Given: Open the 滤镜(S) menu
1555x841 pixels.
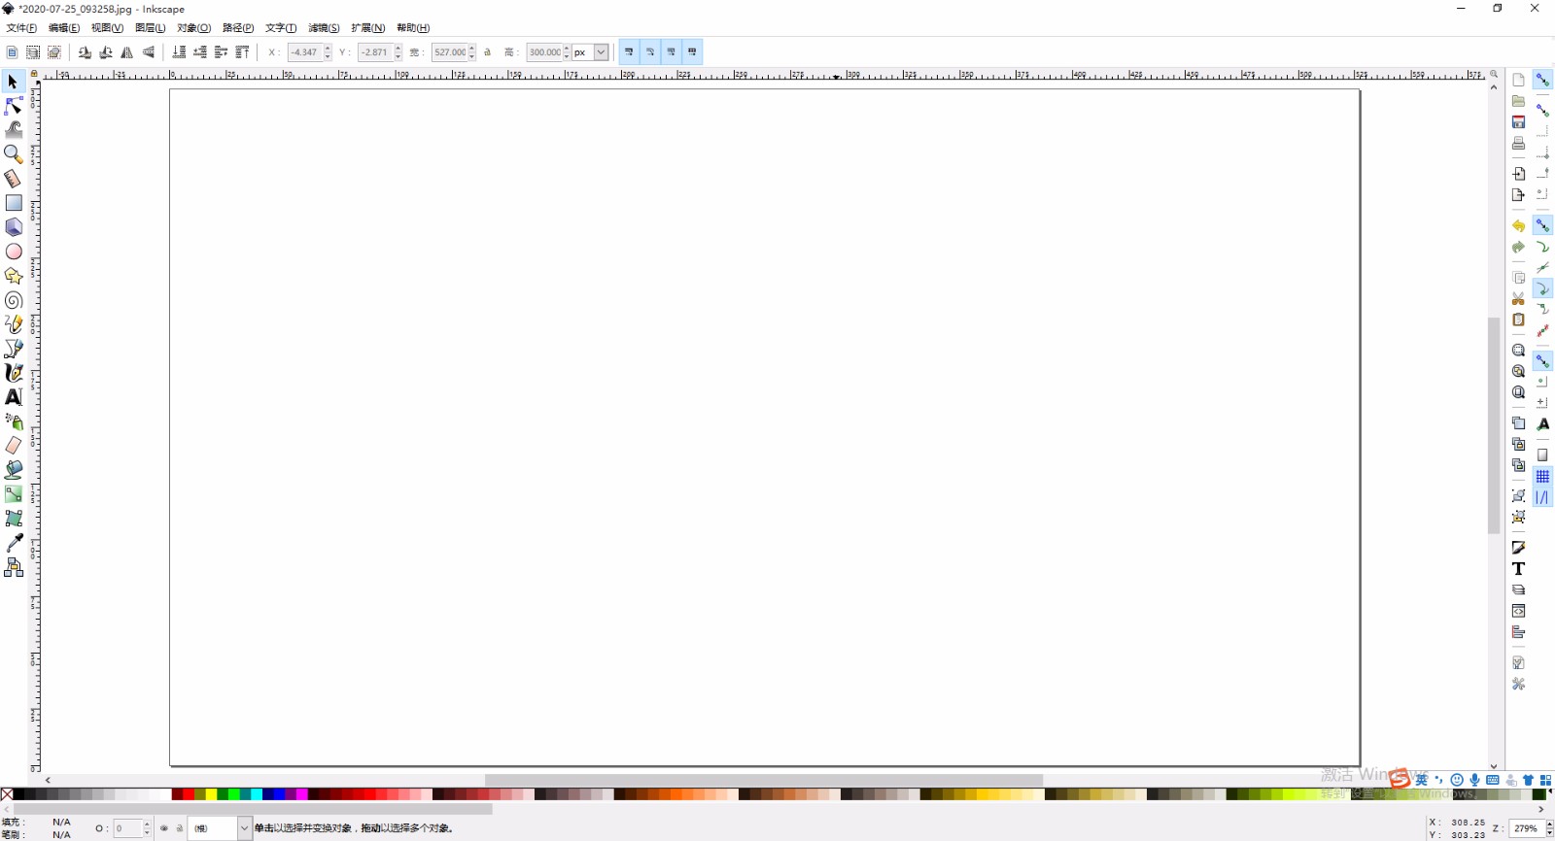Looking at the screenshot, I should pyautogui.click(x=324, y=28).
